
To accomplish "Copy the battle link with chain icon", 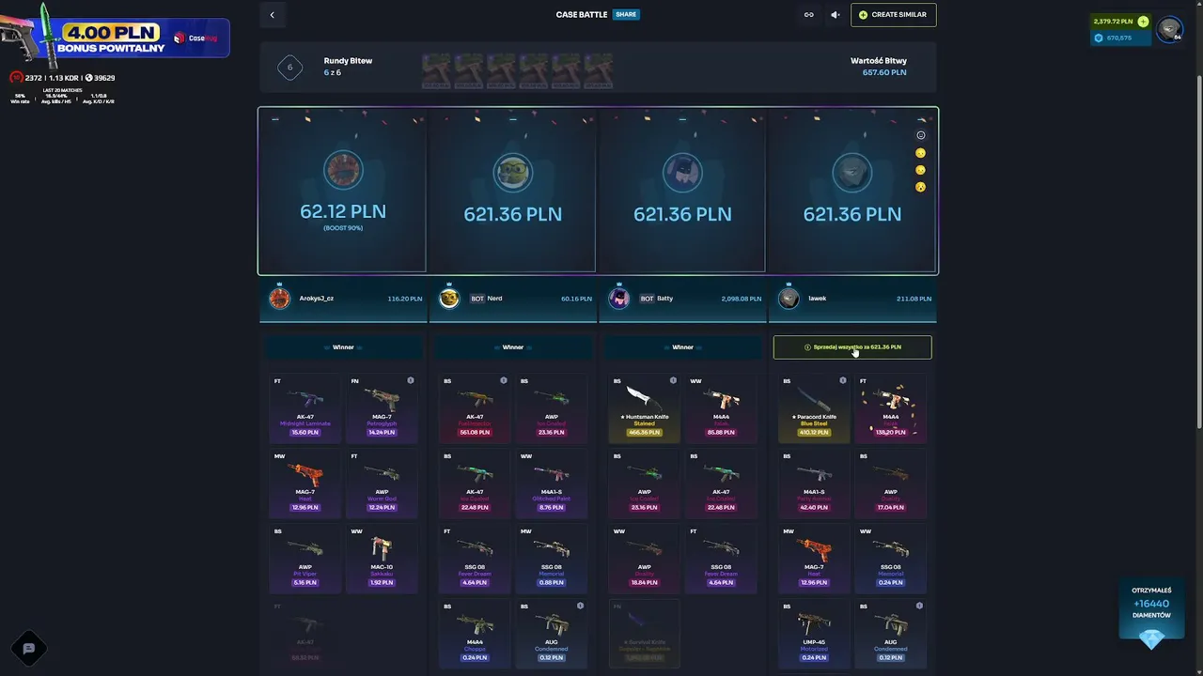I will click(x=808, y=15).
